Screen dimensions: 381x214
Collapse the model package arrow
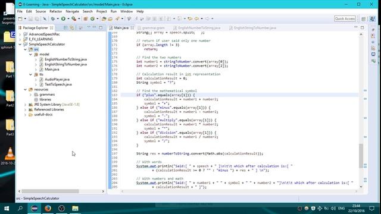pyautogui.click(x=30, y=54)
